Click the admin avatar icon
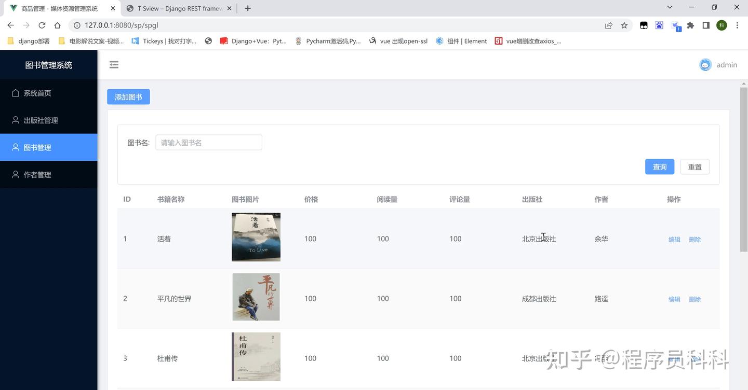 705,64
